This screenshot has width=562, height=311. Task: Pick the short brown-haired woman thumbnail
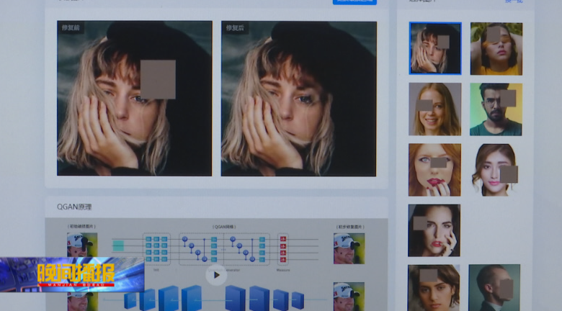tap(433, 288)
